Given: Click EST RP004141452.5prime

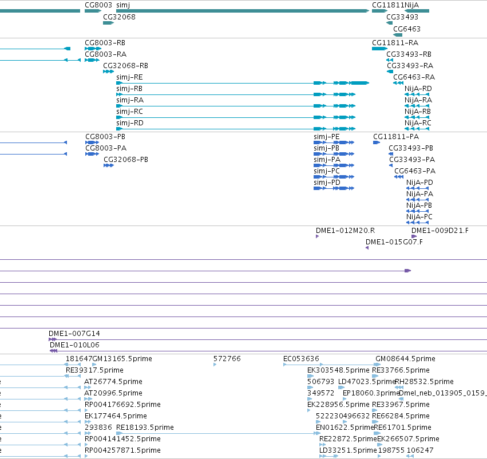Looking at the screenshot, I should pos(122,439).
